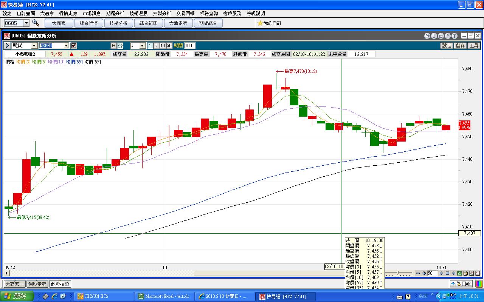Click the green Excel export icon
Image resolution: width=484 pixels, height=302 pixels.
click(459, 273)
